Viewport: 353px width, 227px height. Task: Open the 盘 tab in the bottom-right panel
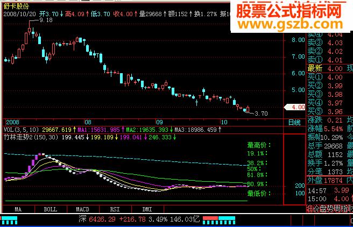click(x=323, y=209)
